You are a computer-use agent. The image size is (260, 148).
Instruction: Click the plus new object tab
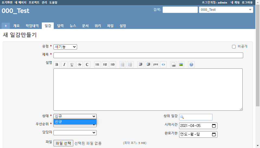click(6, 26)
